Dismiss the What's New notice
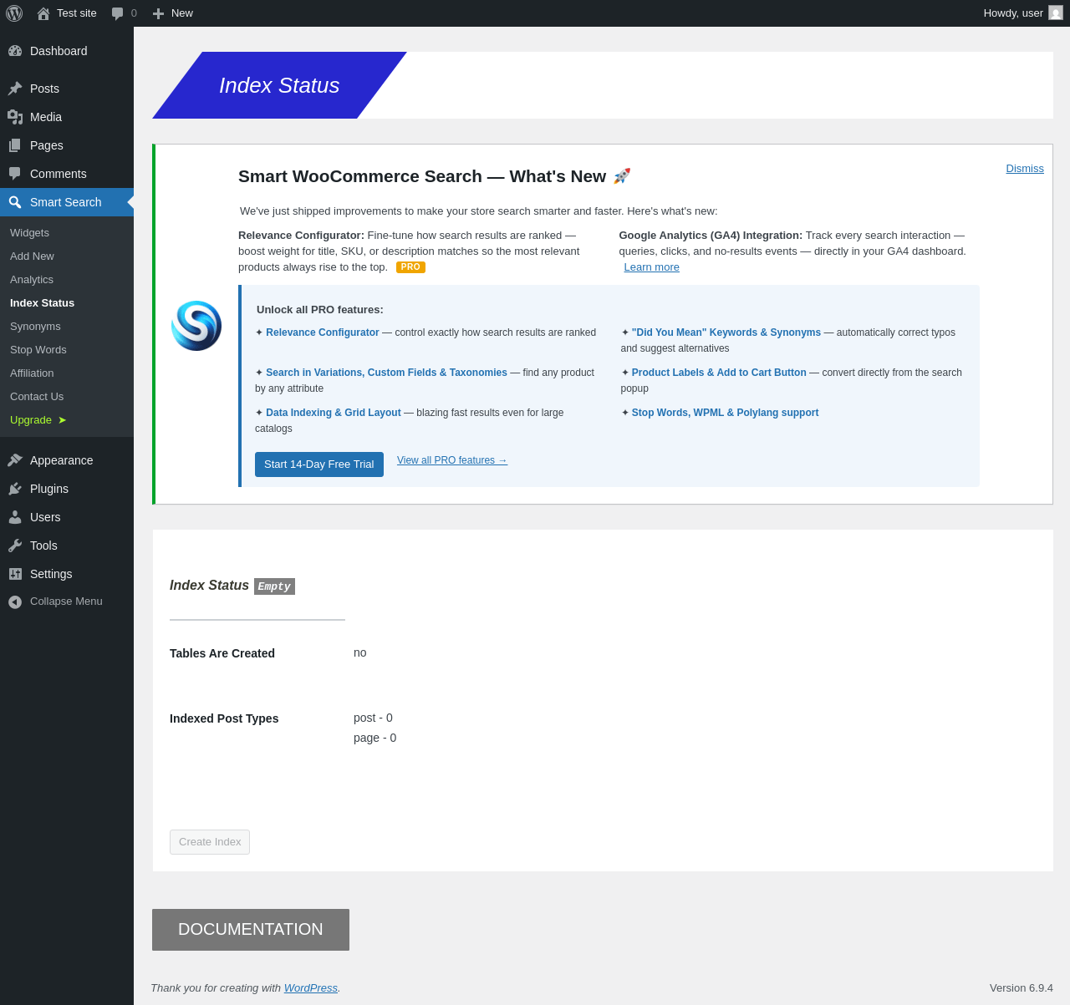The image size is (1070, 1005). coord(1025,168)
